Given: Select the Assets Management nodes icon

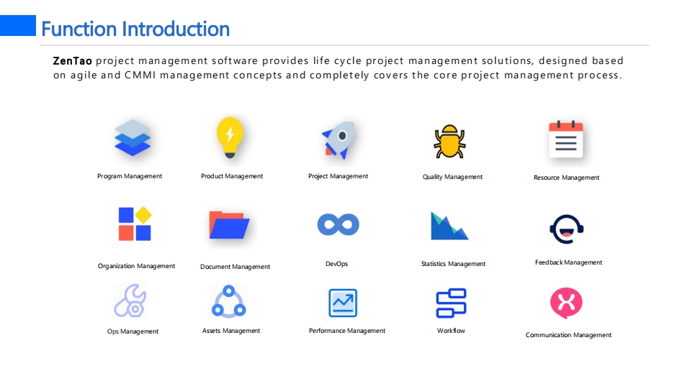Looking at the screenshot, I should [x=229, y=301].
